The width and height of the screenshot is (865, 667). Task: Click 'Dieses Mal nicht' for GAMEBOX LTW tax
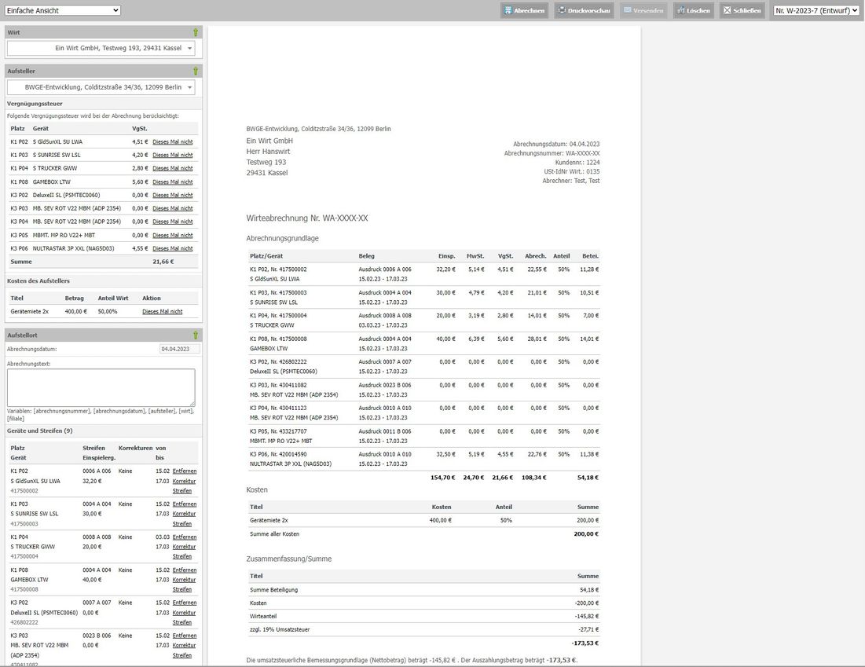(x=173, y=181)
